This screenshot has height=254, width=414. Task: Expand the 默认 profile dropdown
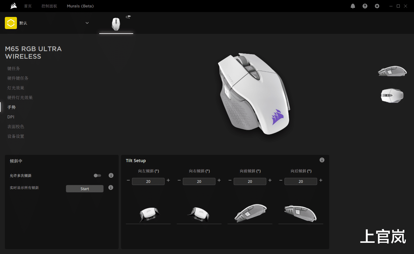pyautogui.click(x=87, y=23)
